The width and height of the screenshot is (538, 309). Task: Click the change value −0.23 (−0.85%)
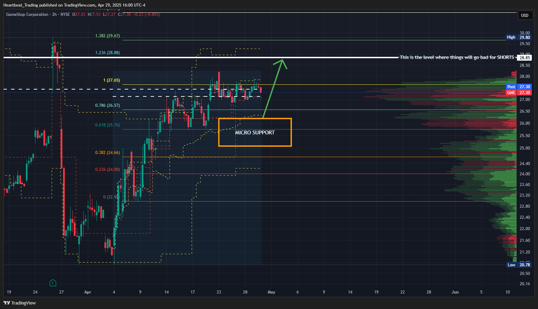pyautogui.click(x=146, y=14)
